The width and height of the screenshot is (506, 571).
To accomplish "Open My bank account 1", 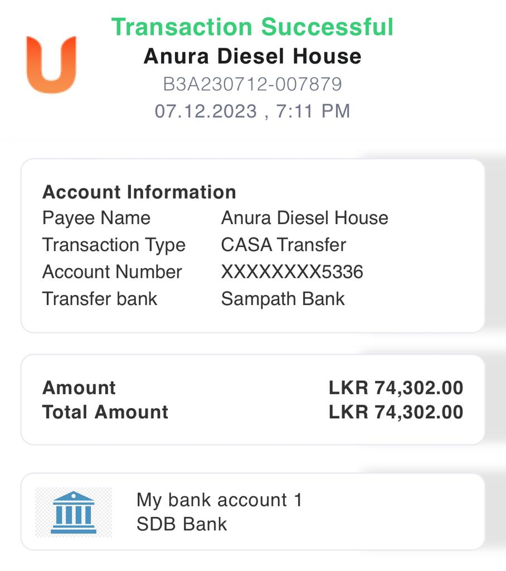I will tap(219, 500).
